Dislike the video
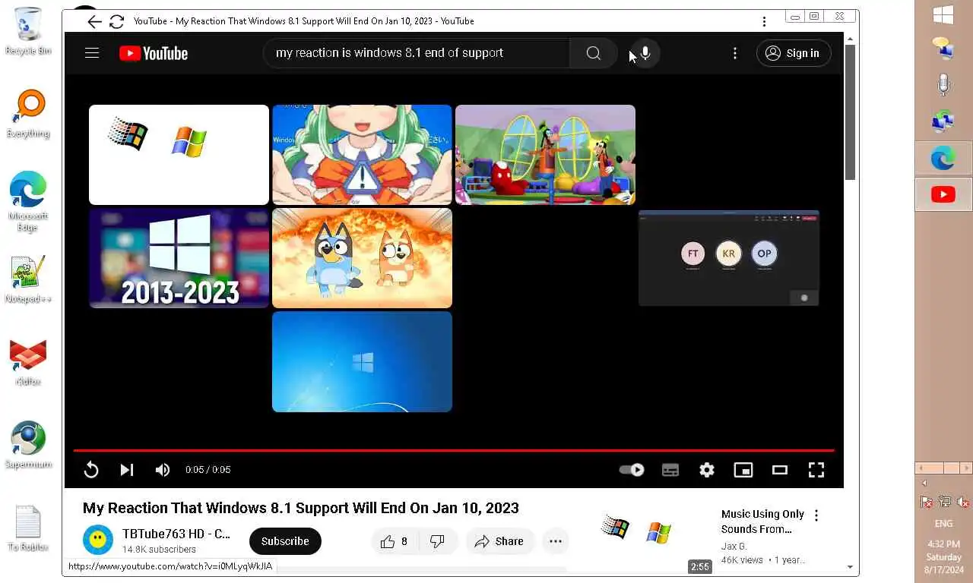This screenshot has height=583, width=973. 438,541
